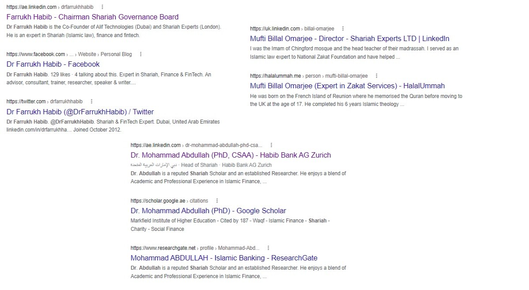Open three-dot menu beside Facebook Personal Blog result
Screen dimensions: 529x290
click(x=141, y=54)
